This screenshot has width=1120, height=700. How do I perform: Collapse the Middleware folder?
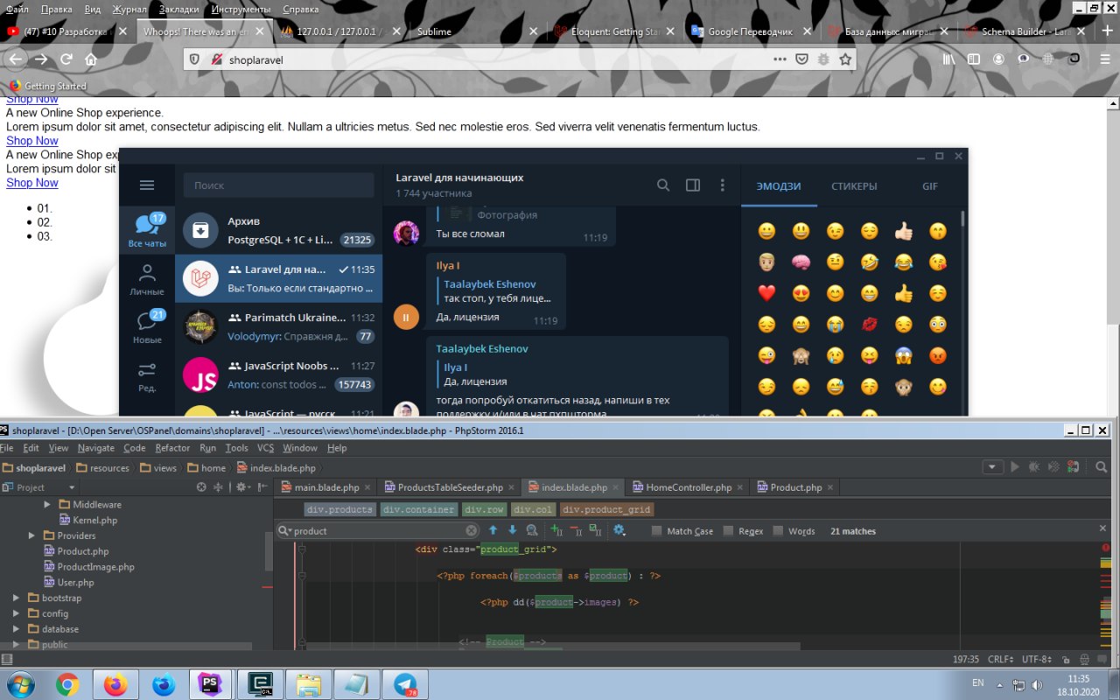(47, 505)
